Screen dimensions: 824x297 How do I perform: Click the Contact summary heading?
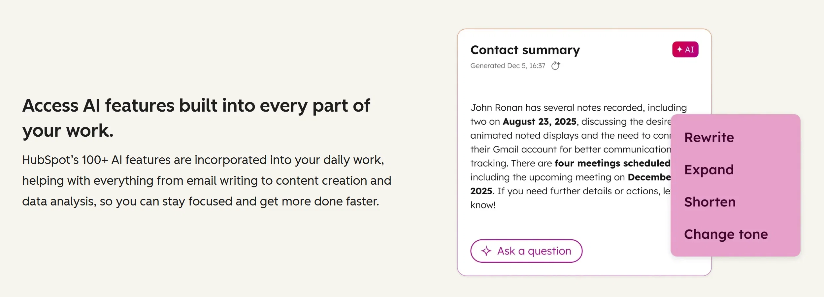[x=525, y=50]
